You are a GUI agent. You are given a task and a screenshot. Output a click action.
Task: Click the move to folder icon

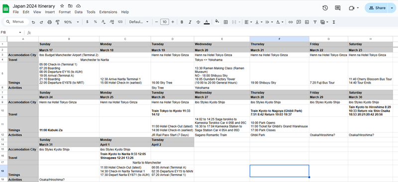click(x=70, y=6)
